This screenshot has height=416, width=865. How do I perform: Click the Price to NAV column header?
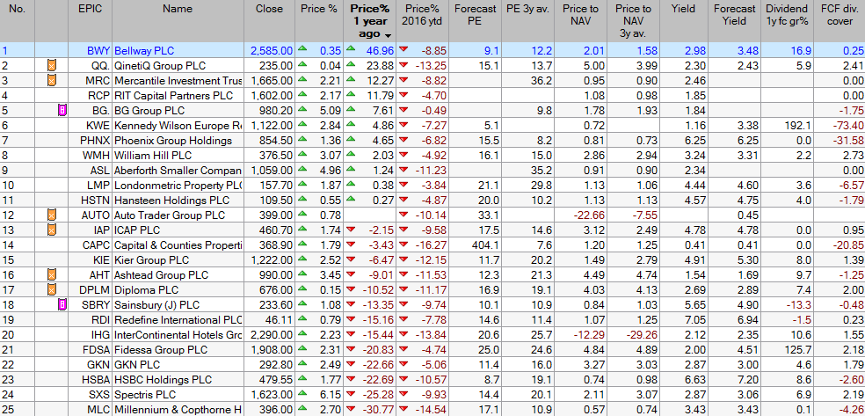coord(581,21)
